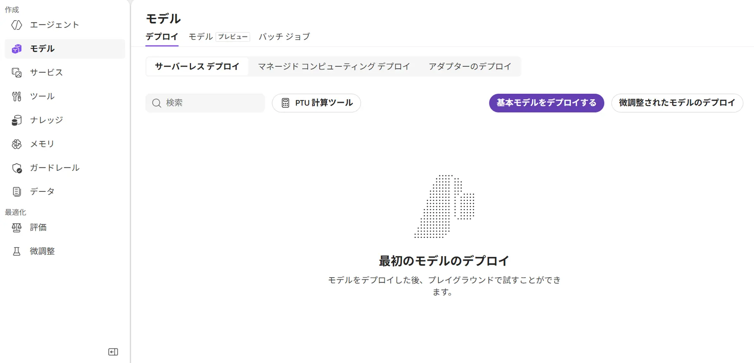Open the エージェント page
754x363 pixels.
click(x=65, y=25)
